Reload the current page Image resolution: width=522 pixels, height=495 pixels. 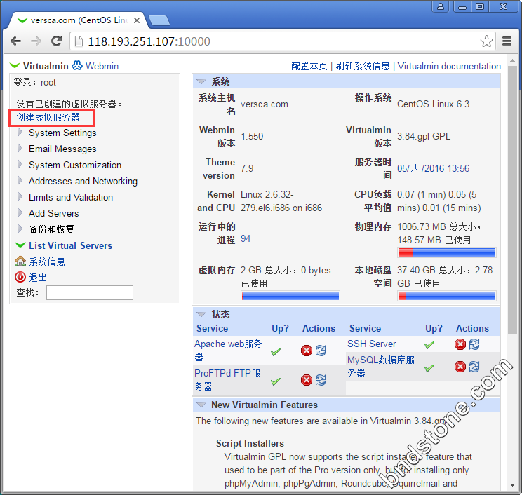pos(56,41)
